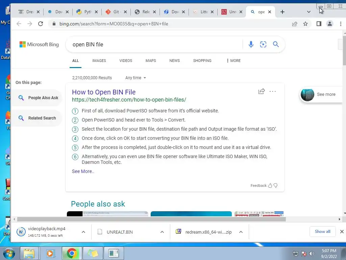Click the horizontal scrollbar right arrow
Viewport: 346px width, 260px height.
tap(340, 219)
